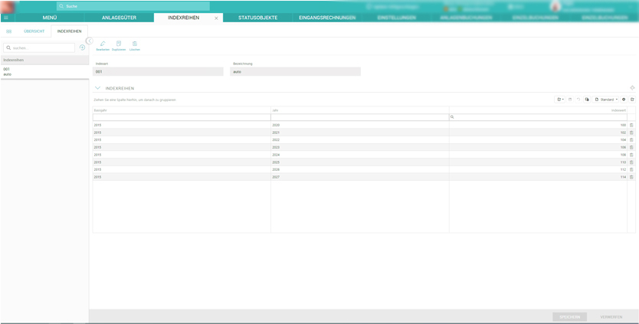Click the grid view icon beside Übersicht
Screen dimensions: 639x324
tap(8, 31)
